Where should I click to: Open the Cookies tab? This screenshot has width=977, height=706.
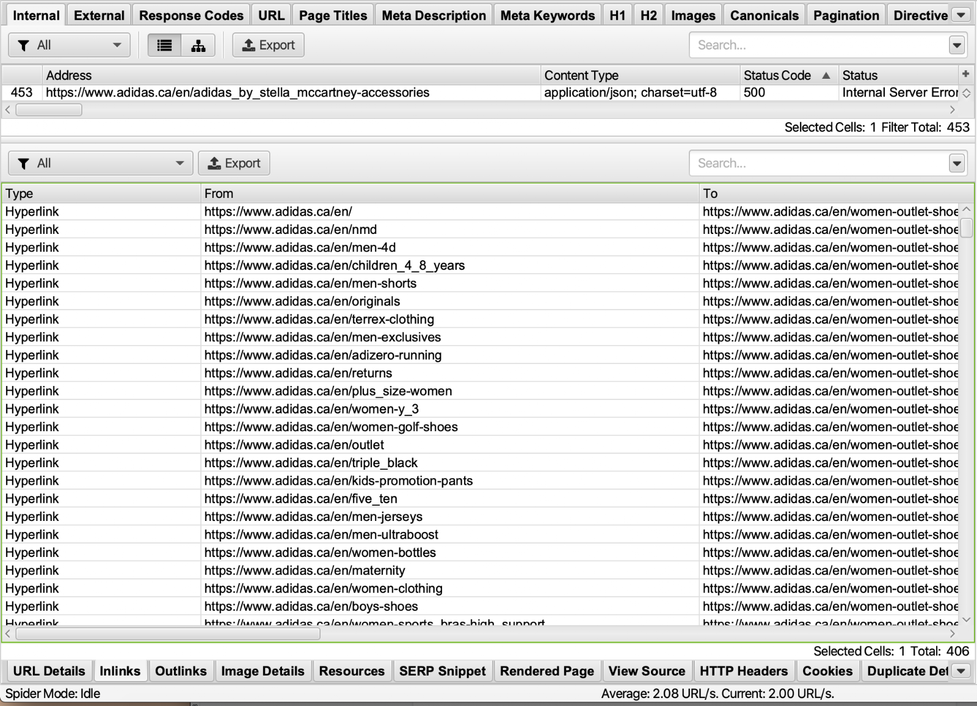pyautogui.click(x=827, y=671)
